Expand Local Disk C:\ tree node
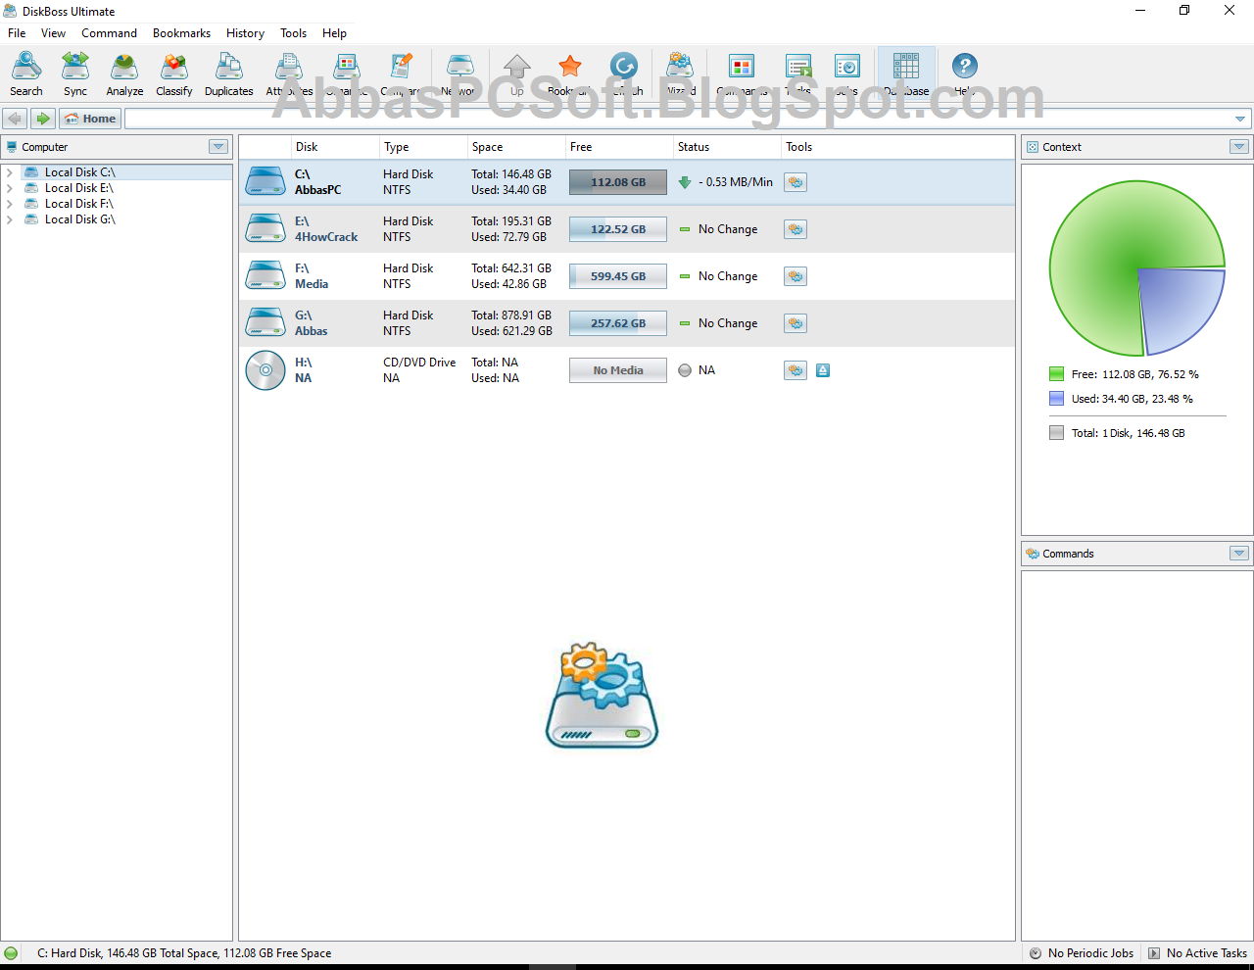Viewport: 1254px width, 970px height. point(10,172)
